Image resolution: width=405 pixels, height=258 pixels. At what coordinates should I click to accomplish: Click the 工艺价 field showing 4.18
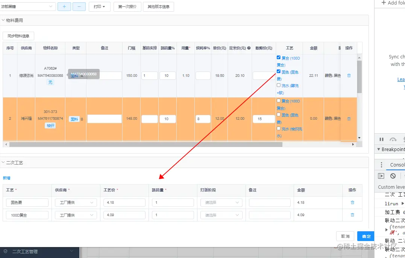coord(124,203)
